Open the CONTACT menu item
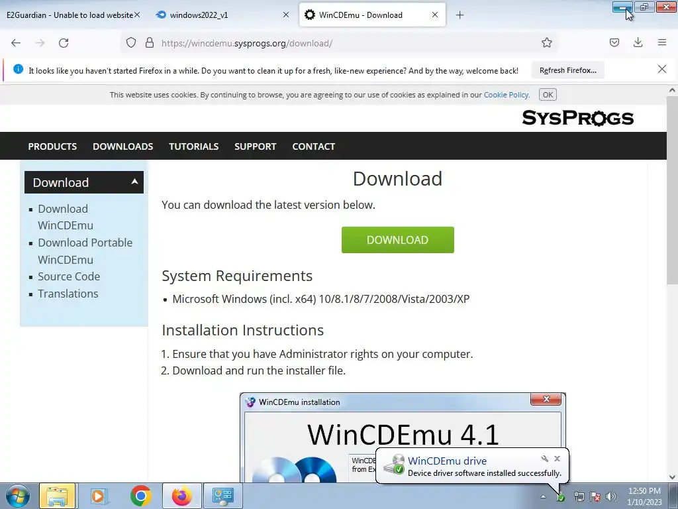678x509 pixels. [313, 146]
